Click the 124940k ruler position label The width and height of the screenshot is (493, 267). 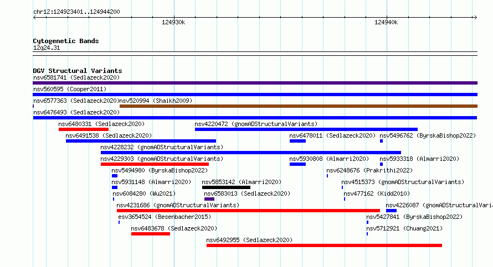click(386, 22)
